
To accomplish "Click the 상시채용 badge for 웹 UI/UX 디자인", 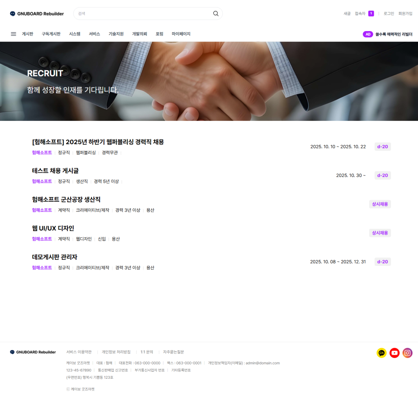I will point(380,233).
